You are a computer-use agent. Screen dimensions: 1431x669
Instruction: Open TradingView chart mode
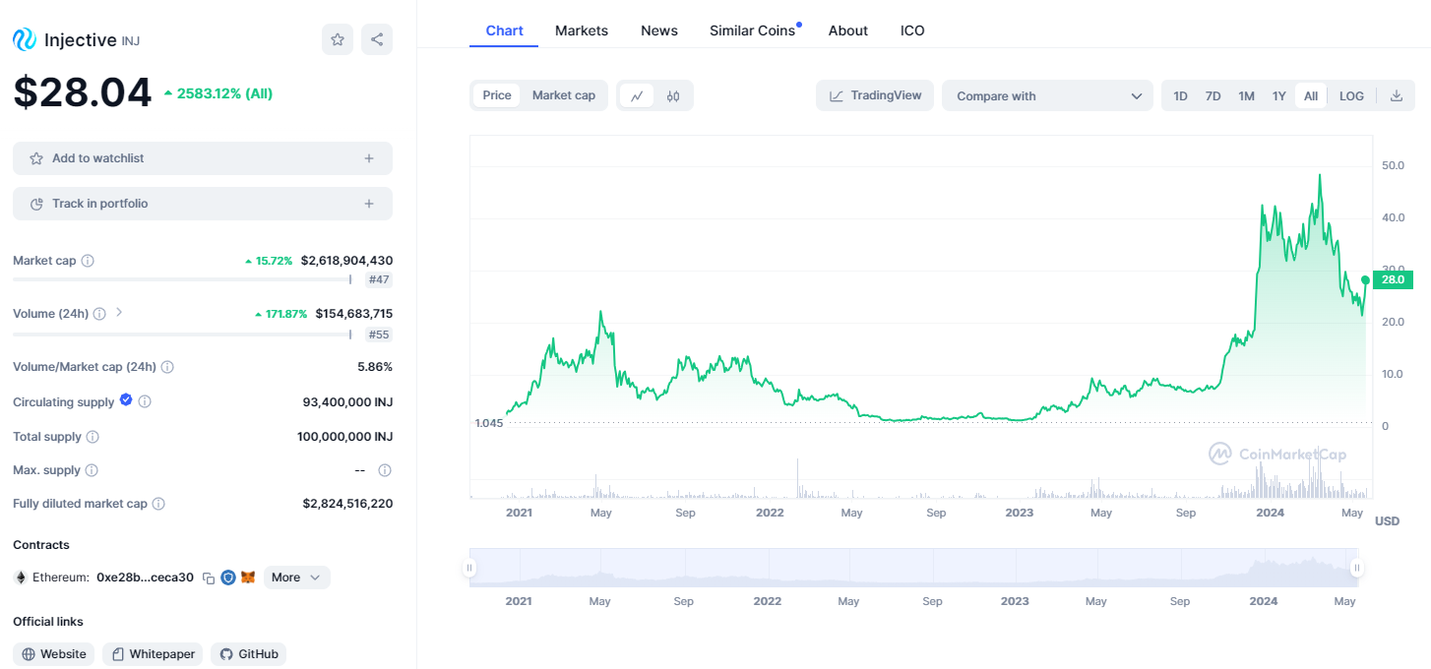point(875,95)
